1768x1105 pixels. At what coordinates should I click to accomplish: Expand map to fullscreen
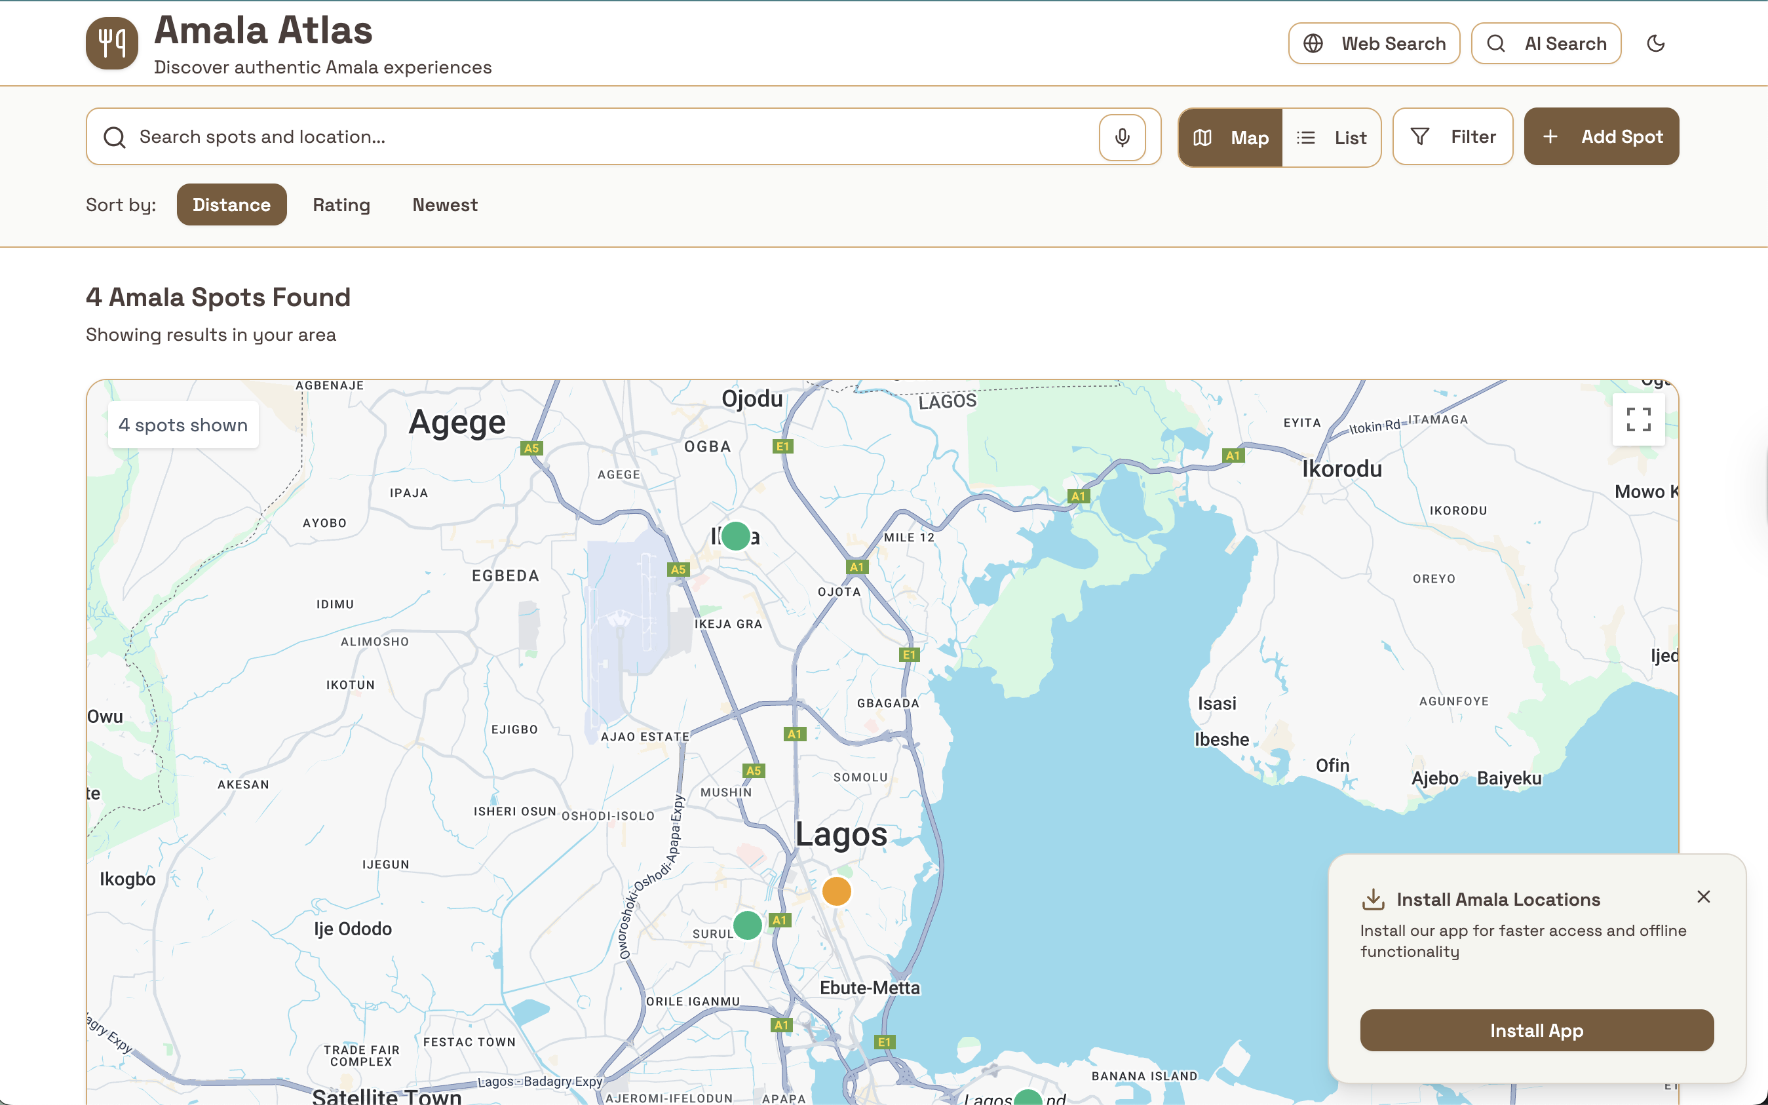pos(1638,419)
